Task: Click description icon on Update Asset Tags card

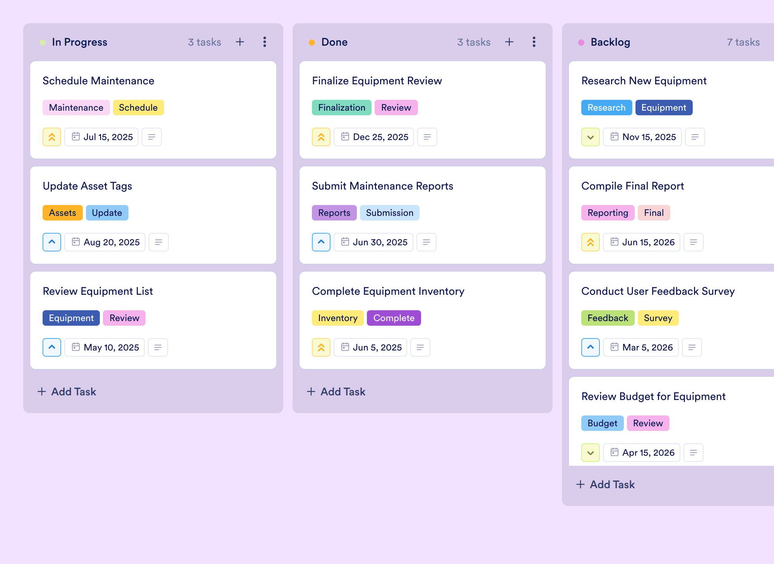Action: [159, 242]
